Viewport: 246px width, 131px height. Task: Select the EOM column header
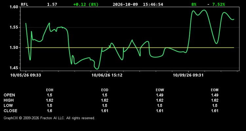[215, 90]
